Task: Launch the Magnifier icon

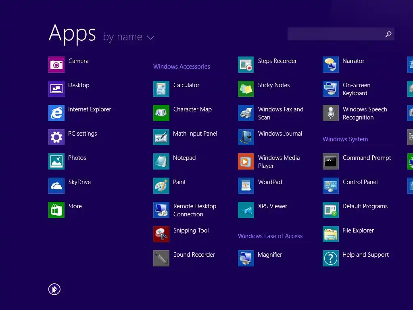Action: click(246, 259)
